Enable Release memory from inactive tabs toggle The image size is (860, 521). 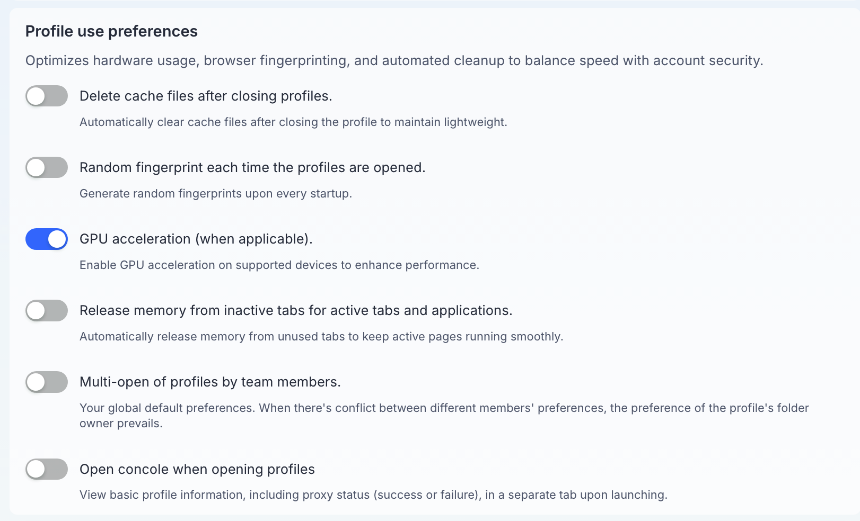point(47,310)
